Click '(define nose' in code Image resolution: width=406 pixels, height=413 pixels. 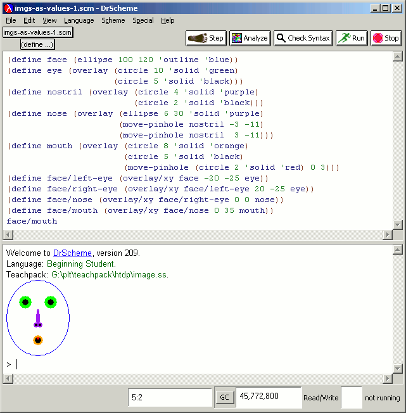point(37,114)
